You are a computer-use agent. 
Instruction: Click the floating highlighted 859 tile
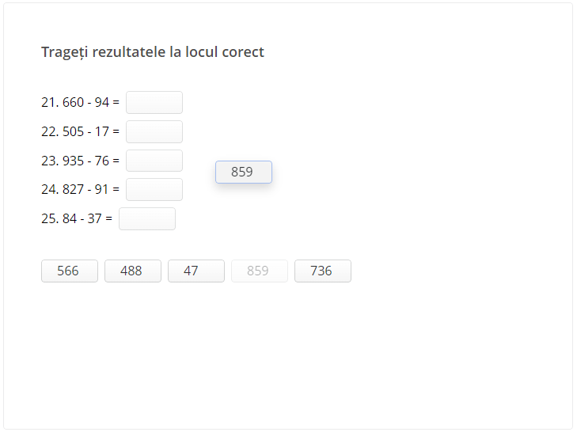click(244, 172)
